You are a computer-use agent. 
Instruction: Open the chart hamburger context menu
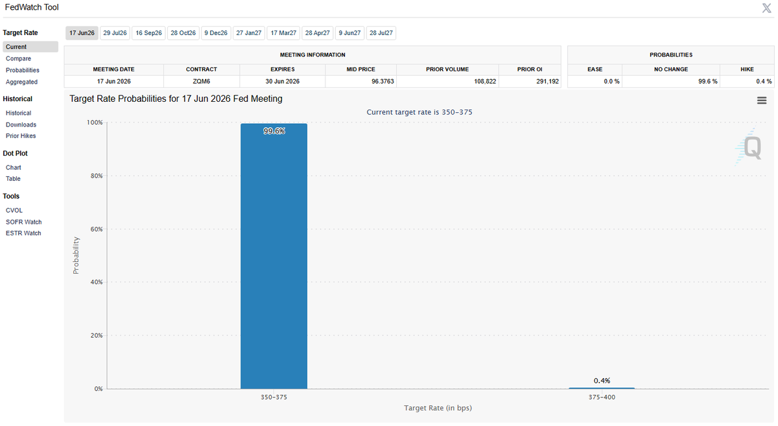(762, 101)
